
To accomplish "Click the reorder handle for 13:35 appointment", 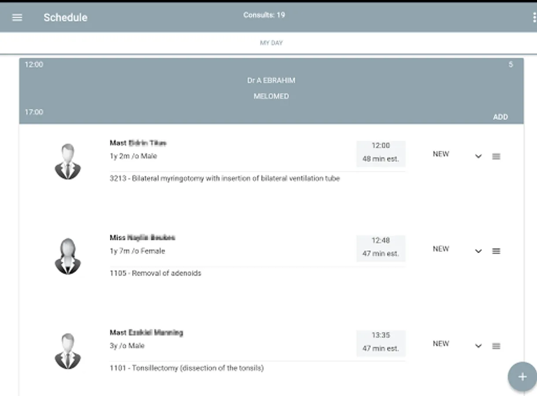I will [x=496, y=346].
